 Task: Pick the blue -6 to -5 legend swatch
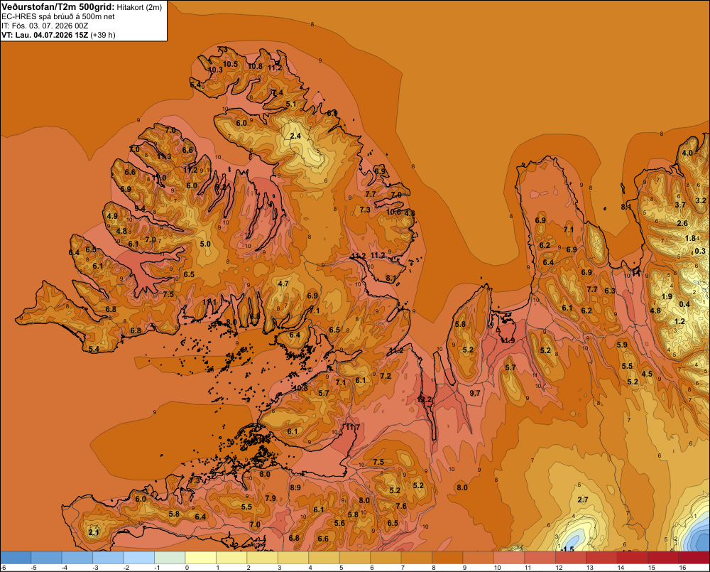pos(16,558)
